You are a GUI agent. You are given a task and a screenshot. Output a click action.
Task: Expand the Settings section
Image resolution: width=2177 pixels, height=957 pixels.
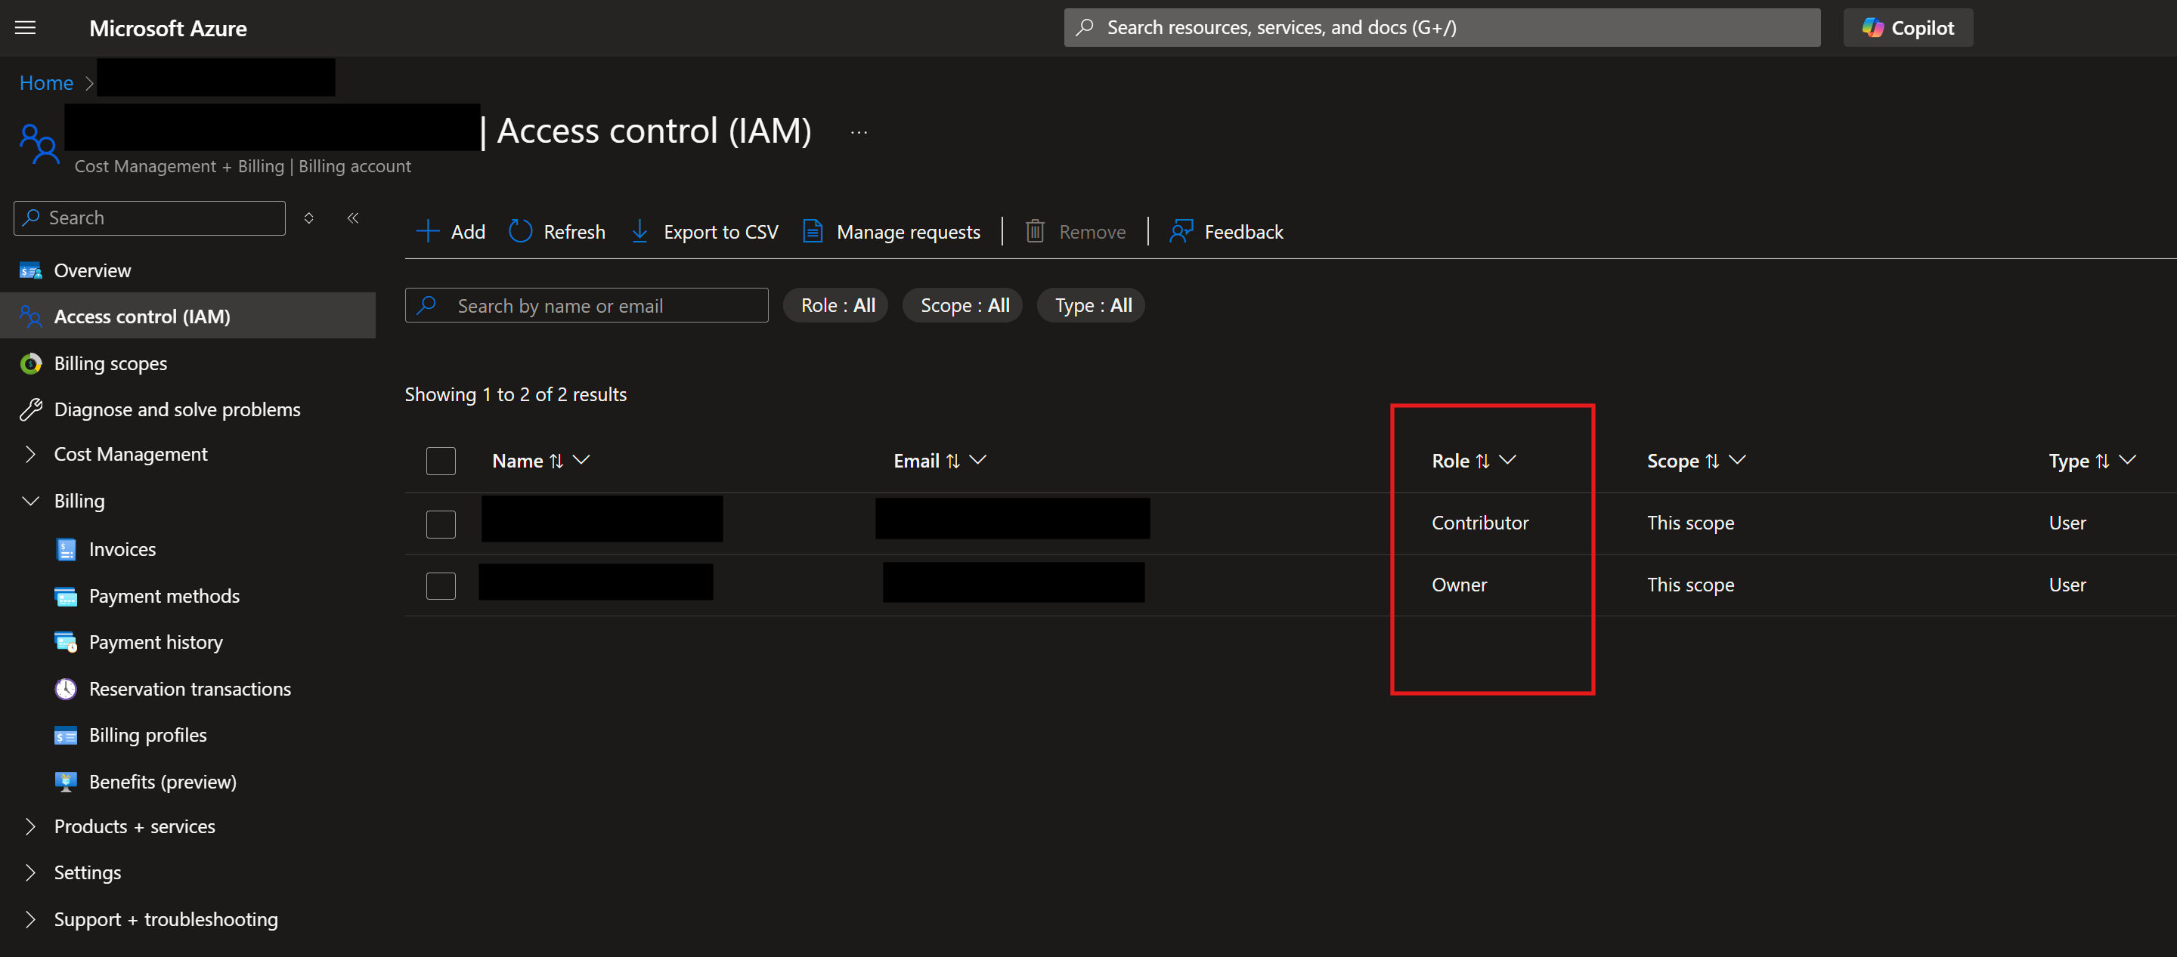tap(31, 872)
